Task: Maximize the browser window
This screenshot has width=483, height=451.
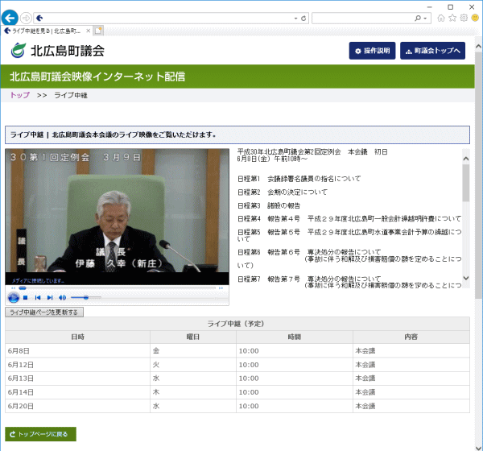Action: 450,6
